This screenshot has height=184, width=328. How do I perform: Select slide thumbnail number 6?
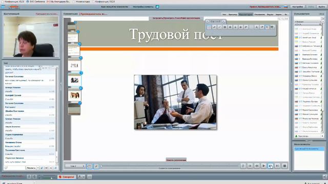[x=74, y=95]
